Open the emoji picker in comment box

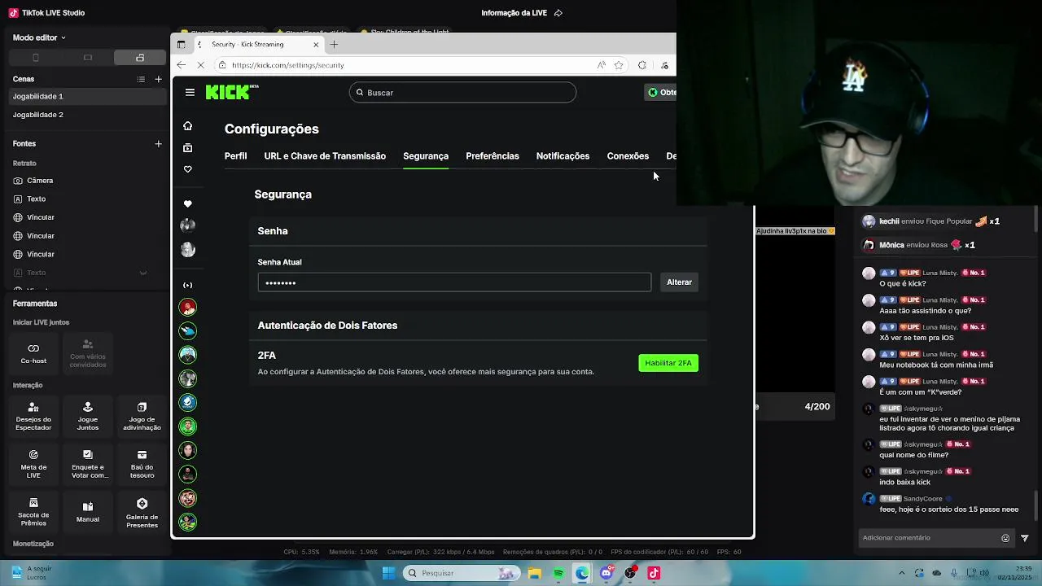tap(1005, 538)
